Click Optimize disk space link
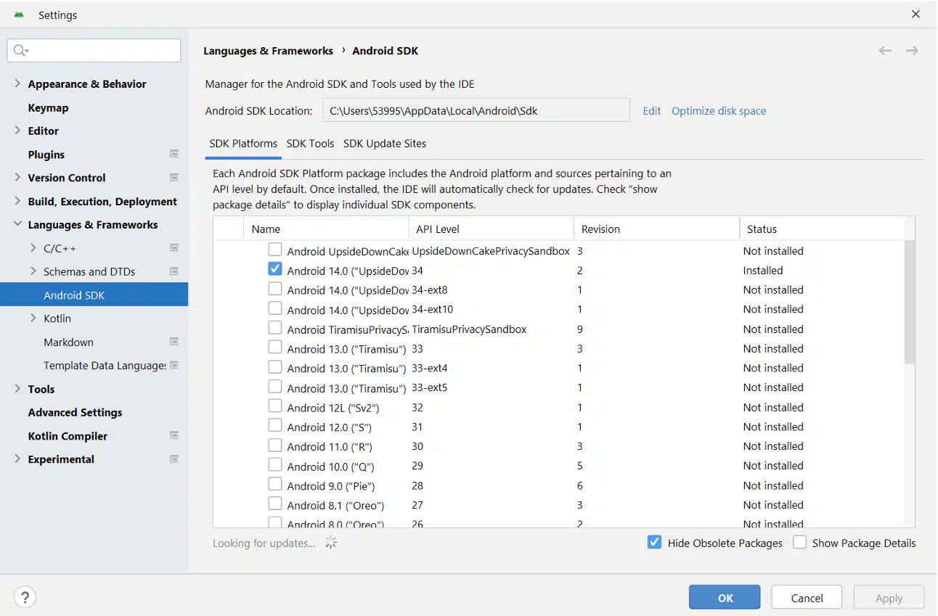This screenshot has width=938, height=616. tap(719, 111)
